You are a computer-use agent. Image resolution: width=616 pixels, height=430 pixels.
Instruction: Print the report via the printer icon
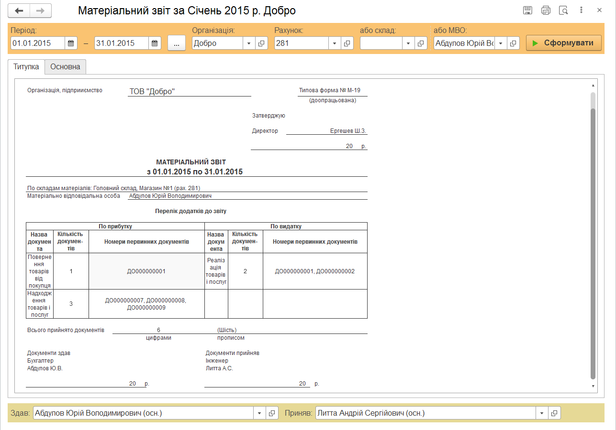coord(546,10)
